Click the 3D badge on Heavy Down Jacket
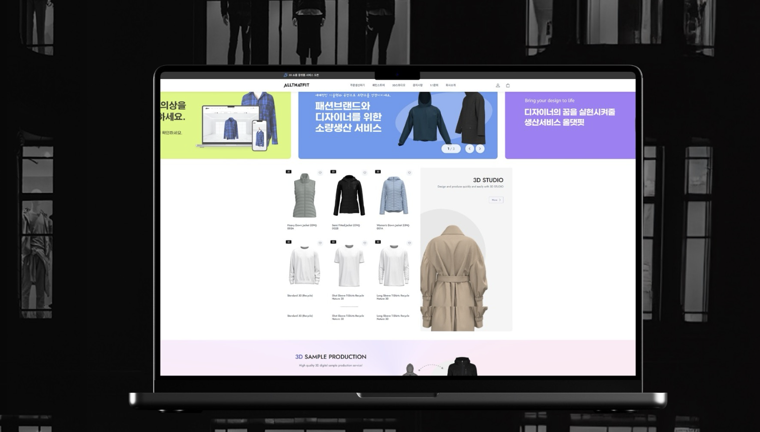Screen dimensions: 760x432 coord(289,172)
